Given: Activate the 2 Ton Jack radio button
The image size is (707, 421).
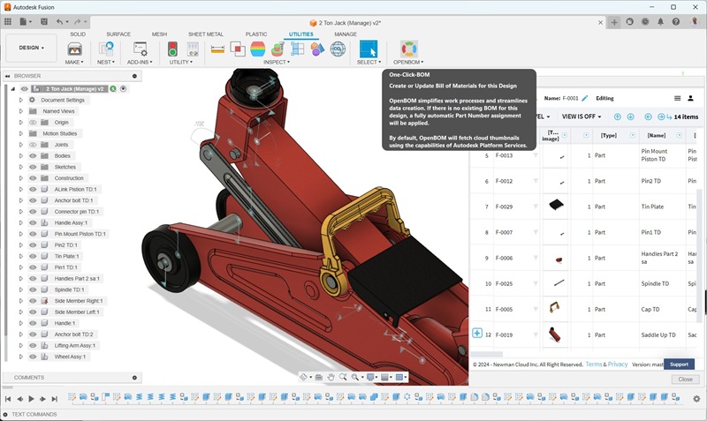Looking at the screenshot, I should pyautogui.click(x=123, y=89).
